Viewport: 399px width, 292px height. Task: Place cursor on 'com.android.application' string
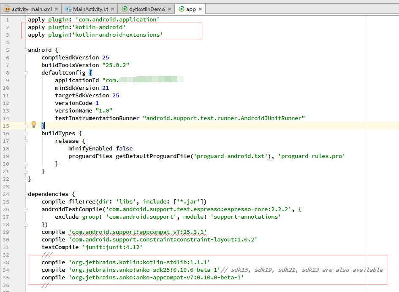pyautogui.click(x=117, y=19)
